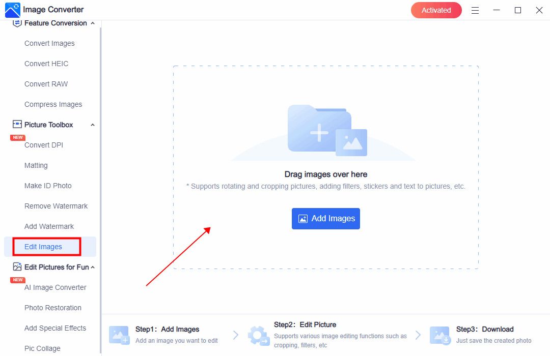Click the Step3 Download icon
Image resolution: width=550 pixels, height=356 pixels.
(x=439, y=335)
